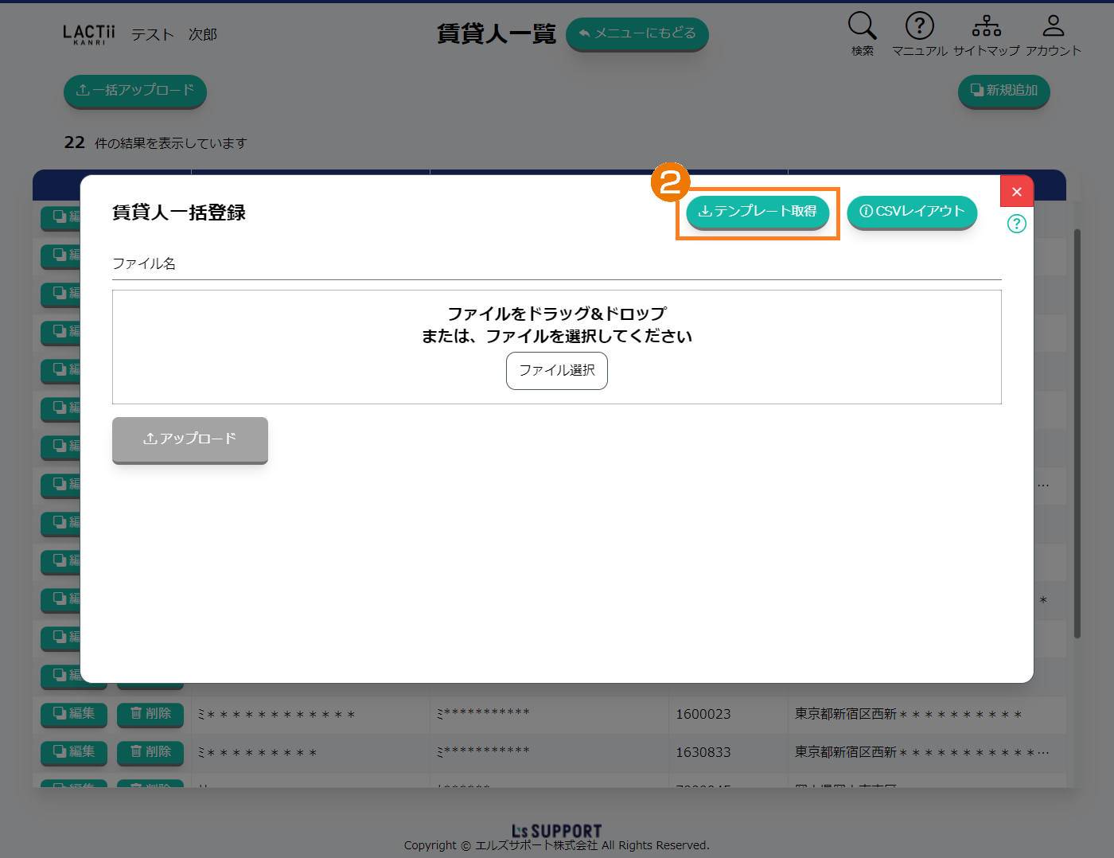Viewport: 1114px width, 858px height.
Task: Download template with テンプレート取得 button
Action: point(758,212)
